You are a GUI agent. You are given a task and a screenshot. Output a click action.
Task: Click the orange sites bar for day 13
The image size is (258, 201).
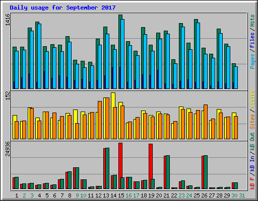(x=107, y=118)
